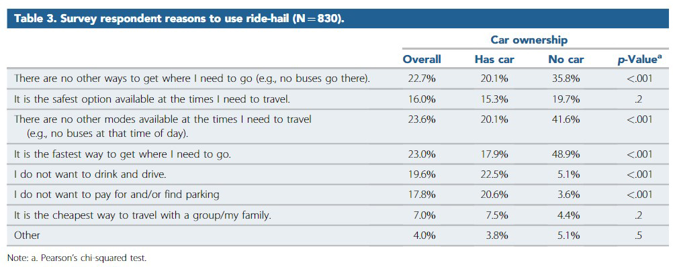
Task: Click the row about no buses going there
Action: pyautogui.click(x=336, y=79)
